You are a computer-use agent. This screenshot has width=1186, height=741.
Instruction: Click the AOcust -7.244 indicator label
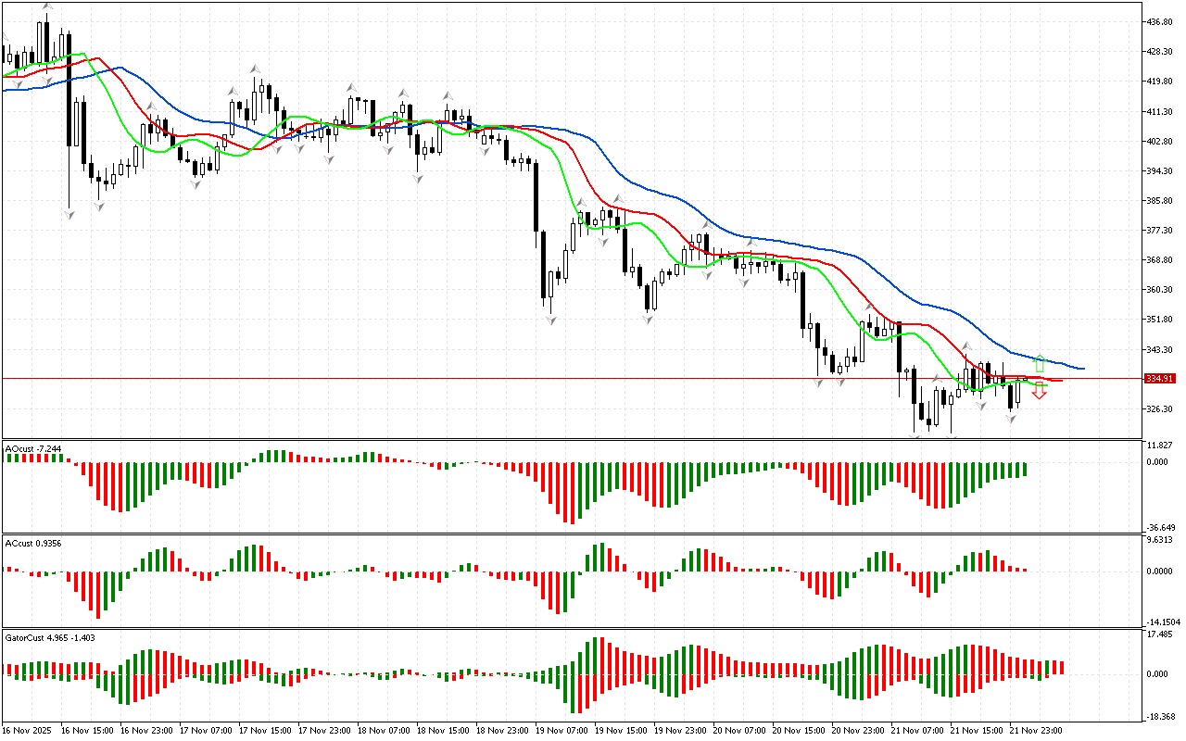coord(34,449)
